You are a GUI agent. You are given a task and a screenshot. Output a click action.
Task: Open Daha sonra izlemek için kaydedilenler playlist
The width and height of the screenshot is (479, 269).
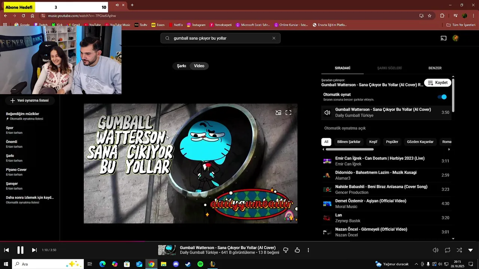coord(30,200)
